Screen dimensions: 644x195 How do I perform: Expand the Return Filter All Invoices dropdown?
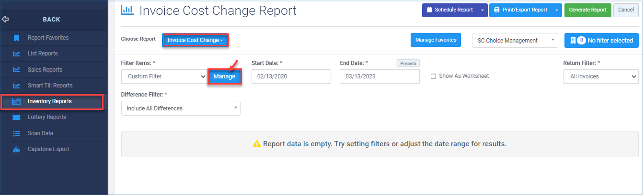pyautogui.click(x=601, y=76)
